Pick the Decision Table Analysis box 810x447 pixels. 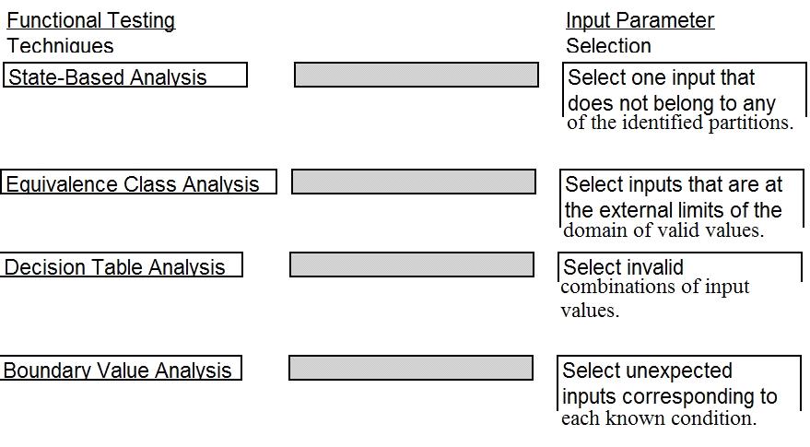[122, 265]
